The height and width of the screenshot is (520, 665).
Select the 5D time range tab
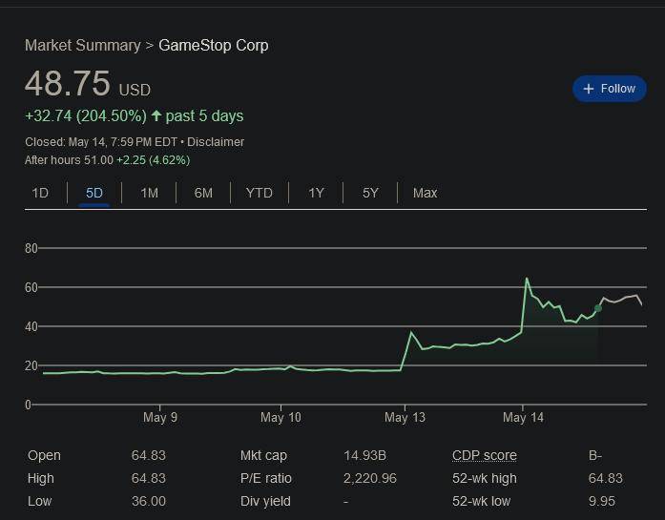(94, 193)
